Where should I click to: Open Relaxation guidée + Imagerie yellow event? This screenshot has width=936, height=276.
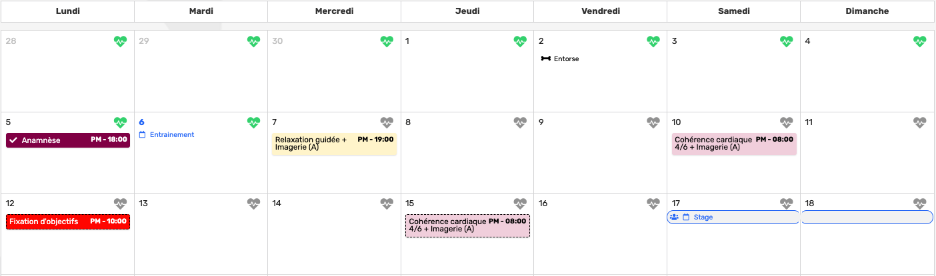point(335,144)
